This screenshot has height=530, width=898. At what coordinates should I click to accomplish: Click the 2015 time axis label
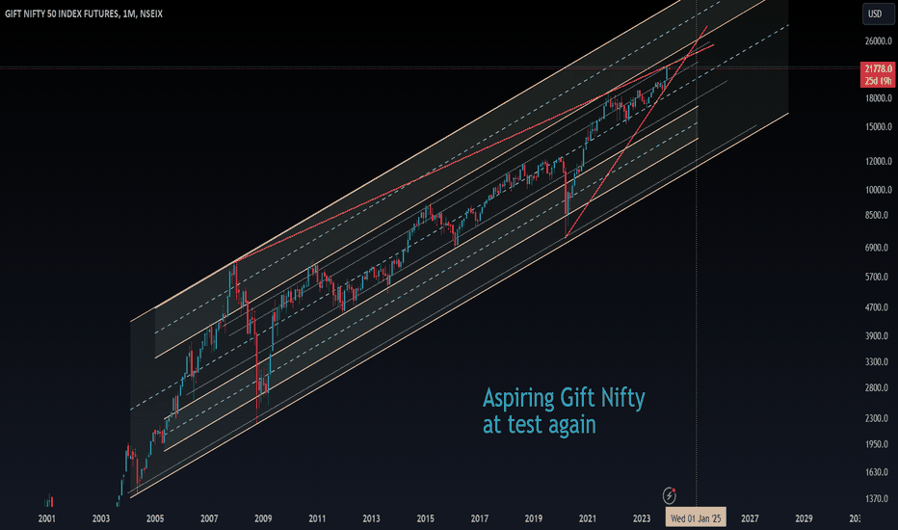click(426, 518)
